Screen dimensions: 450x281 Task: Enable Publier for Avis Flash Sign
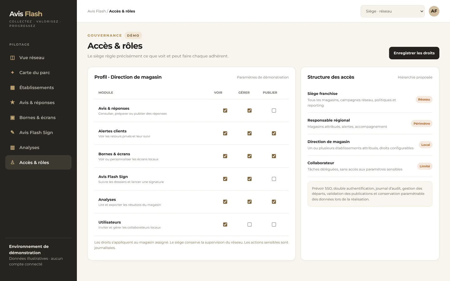tap(274, 179)
